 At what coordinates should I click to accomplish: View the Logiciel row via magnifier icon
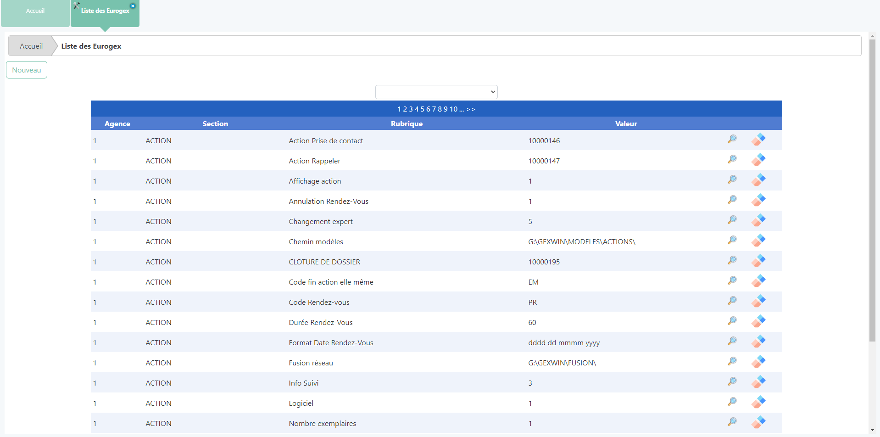732,402
